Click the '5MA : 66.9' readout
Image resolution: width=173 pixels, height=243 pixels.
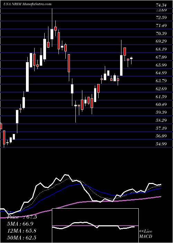tap(20, 224)
